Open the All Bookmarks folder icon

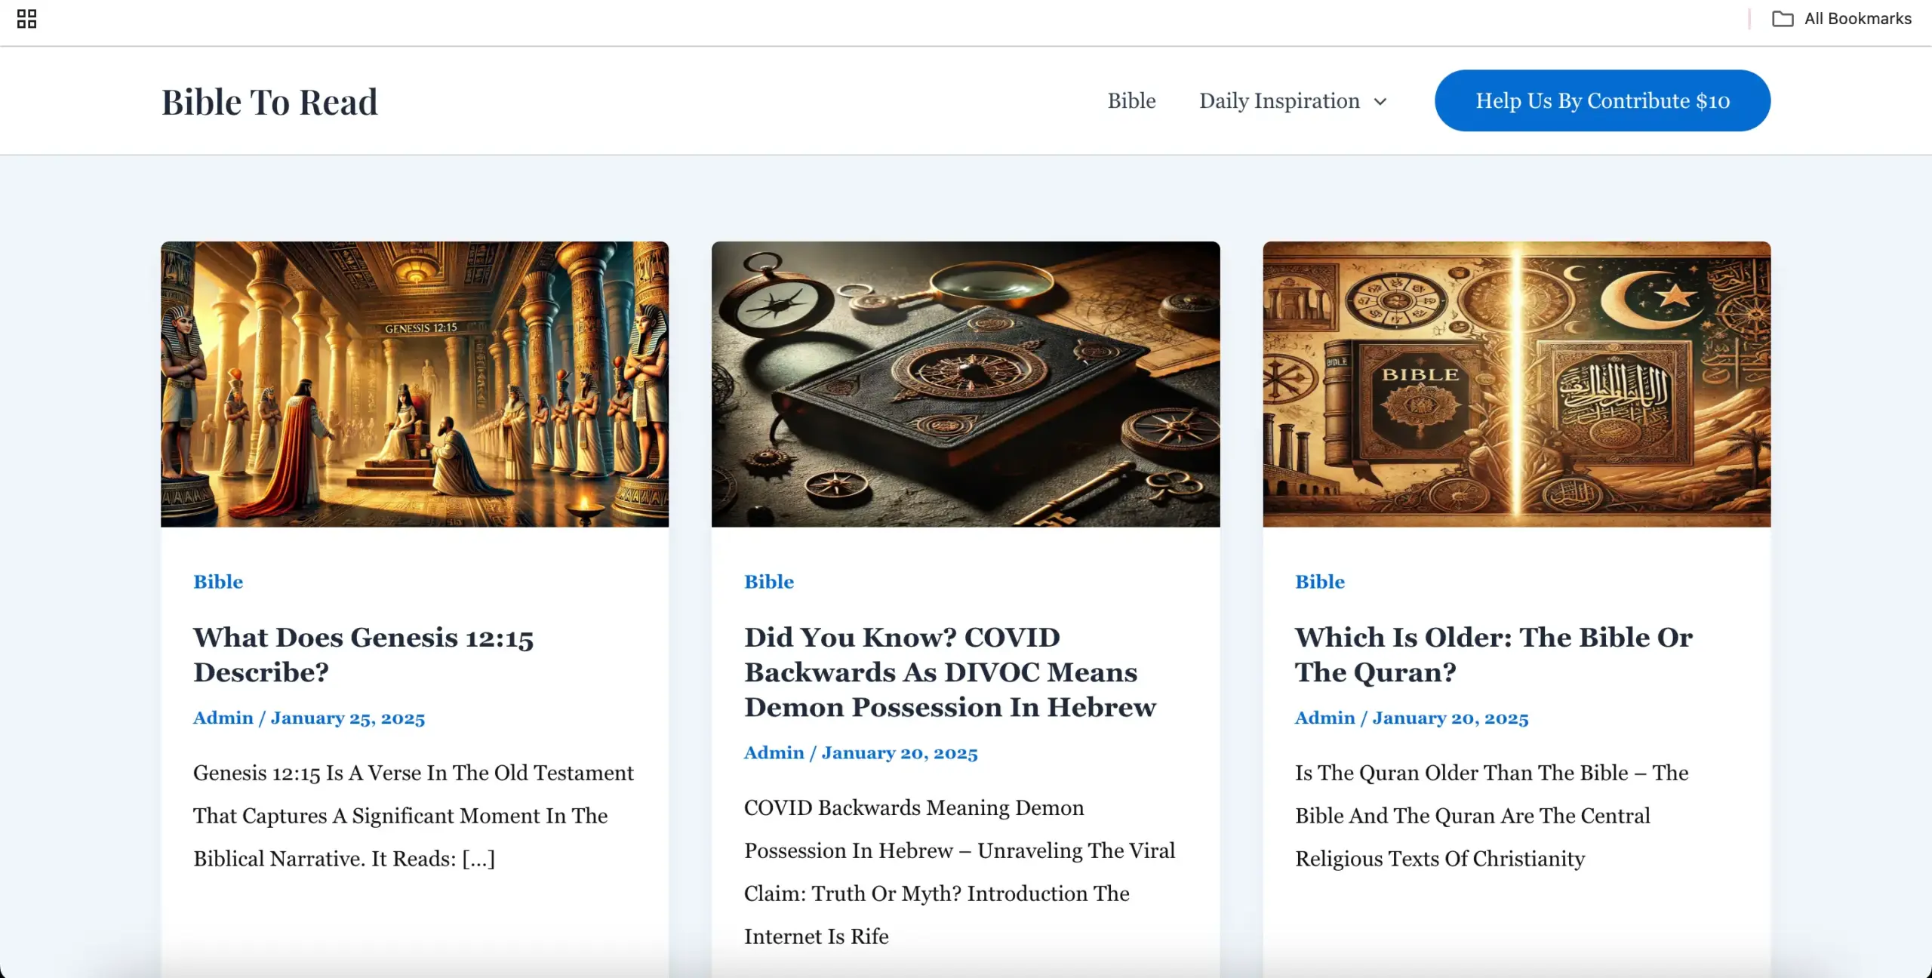[x=1783, y=18]
